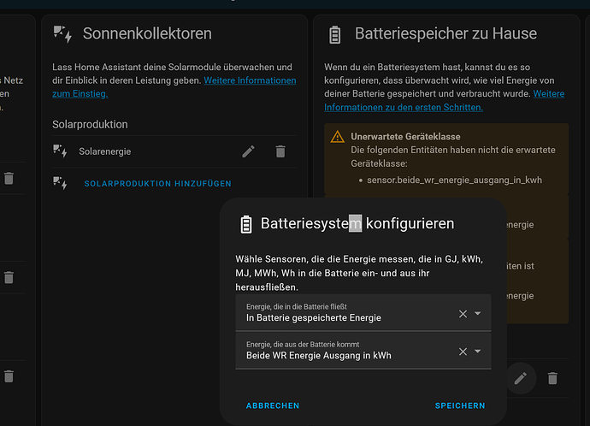Image resolution: width=590 pixels, height=426 pixels.
Task: Click the "In Batterie gespeicherte Energie" sensor field
Action: (342, 314)
